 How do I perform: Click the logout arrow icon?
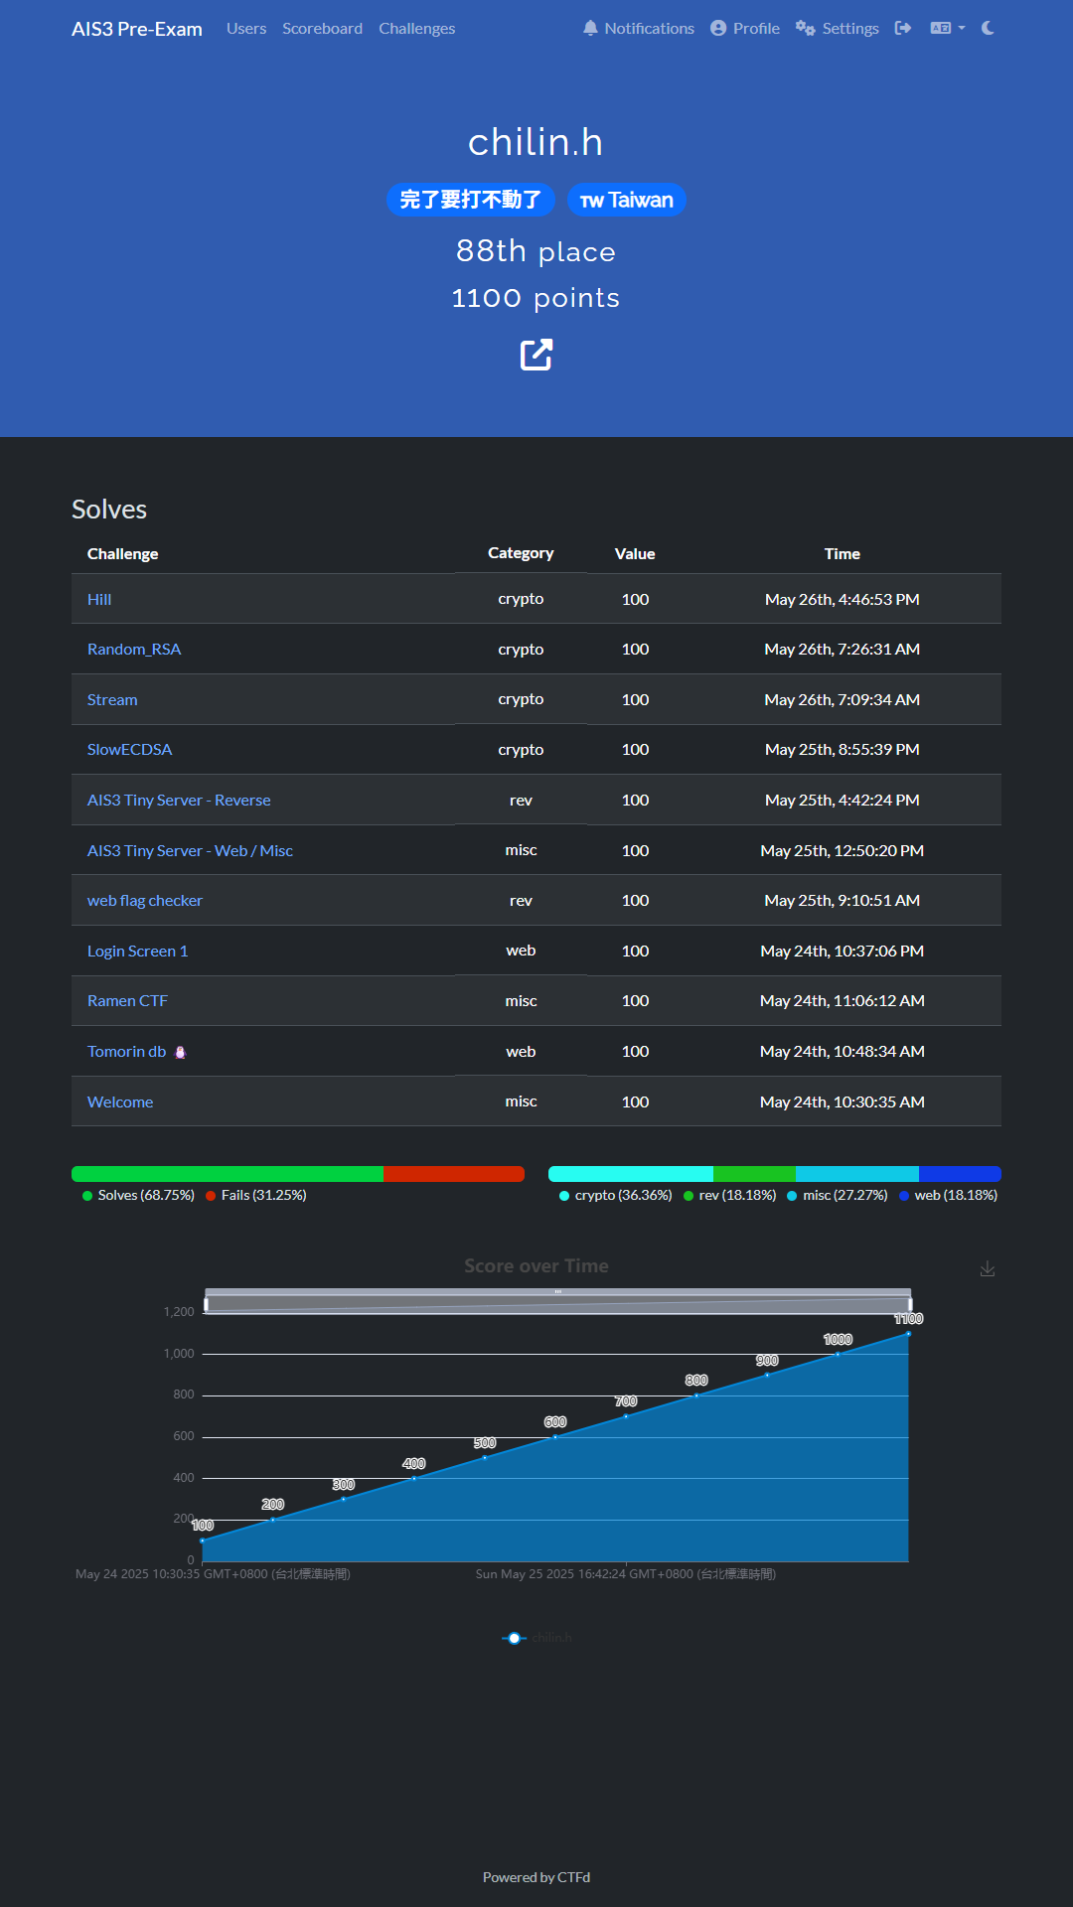(x=902, y=28)
